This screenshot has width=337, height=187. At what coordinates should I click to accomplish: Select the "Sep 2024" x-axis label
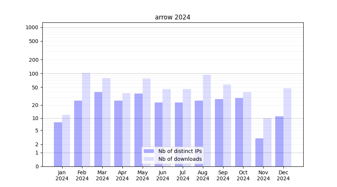223,175
